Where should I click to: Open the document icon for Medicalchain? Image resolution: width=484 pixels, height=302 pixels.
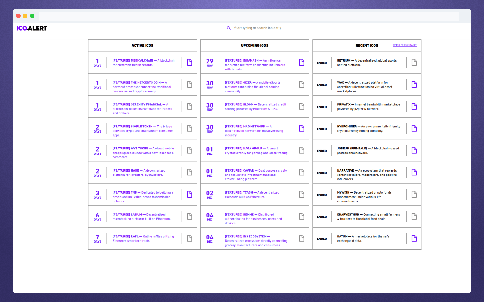pyautogui.click(x=190, y=63)
